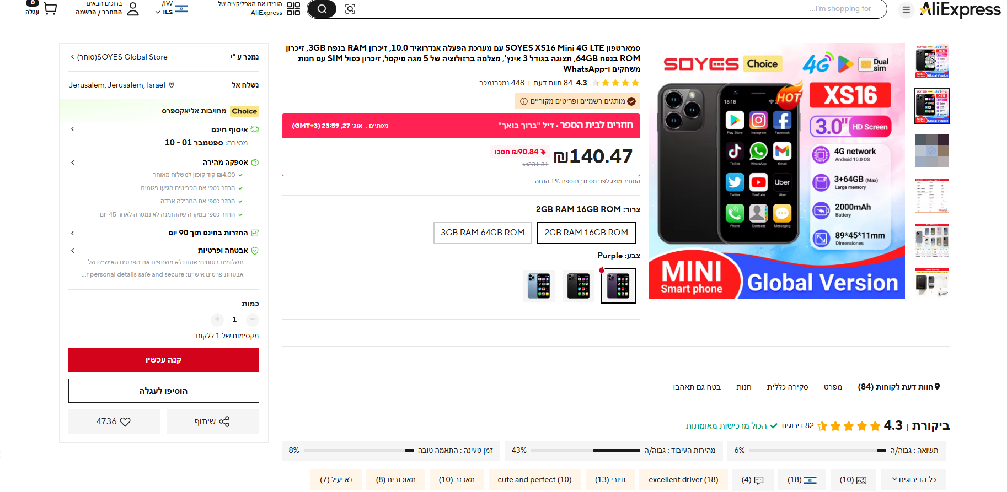Screen dimensions: 1007x492
Task: Decrease quantity with the minus button
Action: coord(252,320)
